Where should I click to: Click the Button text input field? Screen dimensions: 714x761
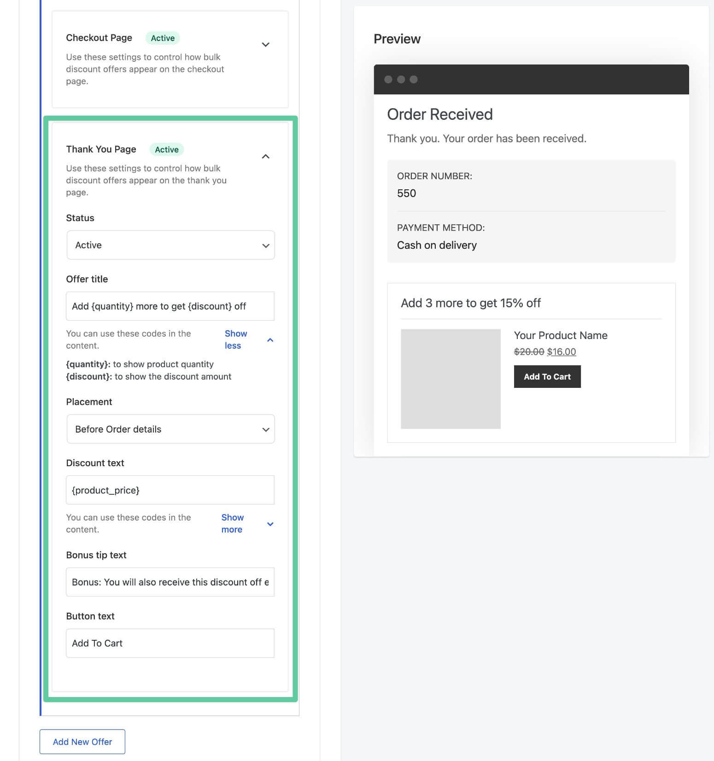pyautogui.click(x=170, y=643)
